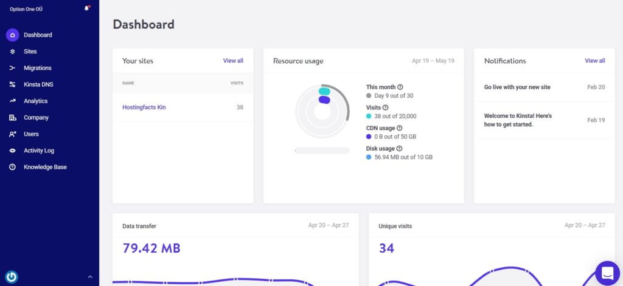623x286 pixels.
Task: Click the Activity Log eye icon
Action: tap(12, 151)
